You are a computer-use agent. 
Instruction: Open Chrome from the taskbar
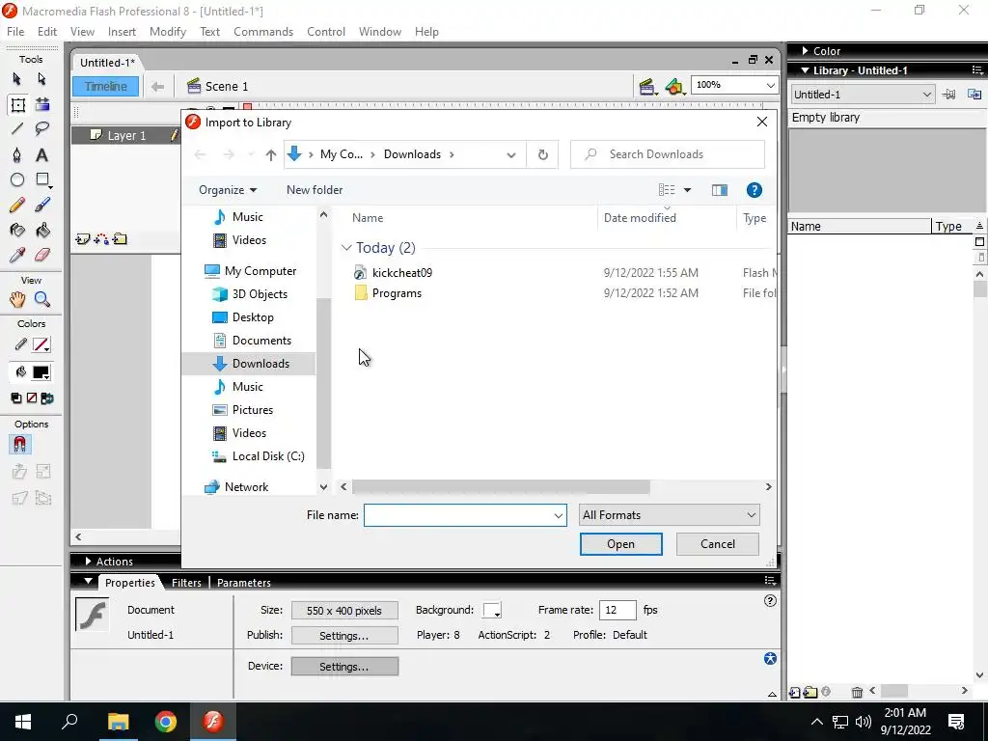(x=166, y=722)
